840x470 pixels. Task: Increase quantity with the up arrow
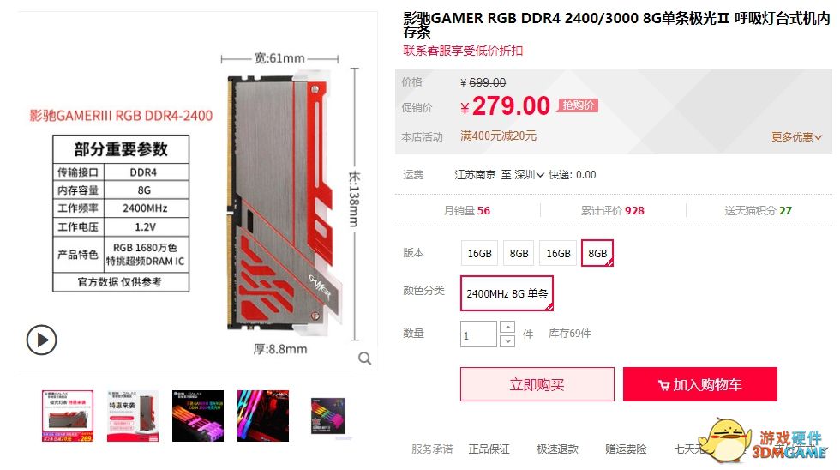pos(507,327)
